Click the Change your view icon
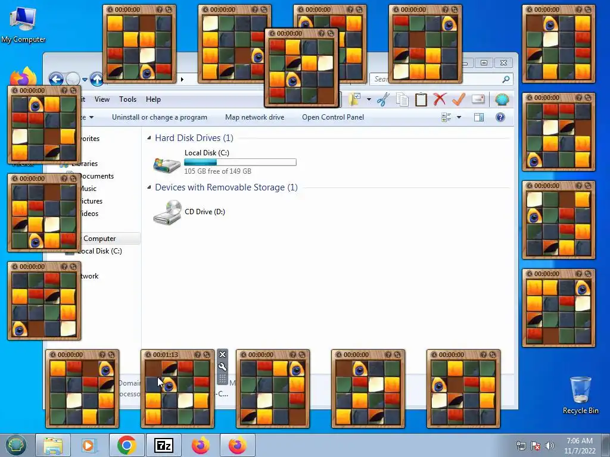This screenshot has height=457, width=610. click(446, 117)
